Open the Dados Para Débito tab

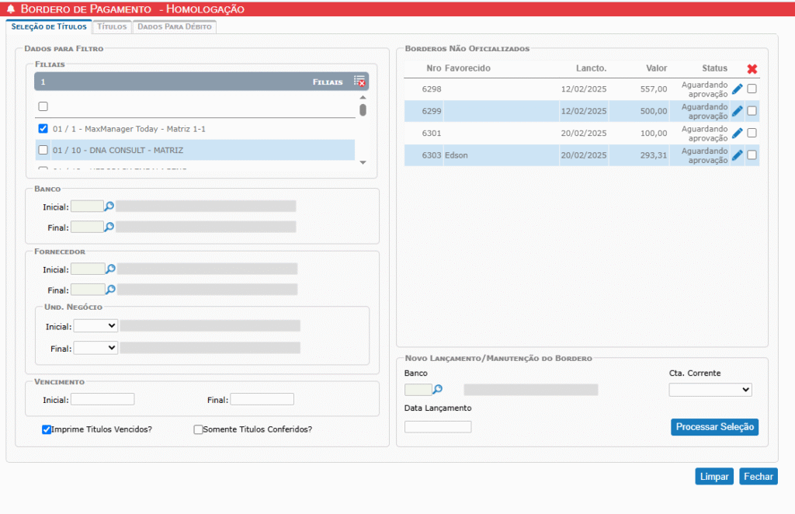tap(174, 26)
